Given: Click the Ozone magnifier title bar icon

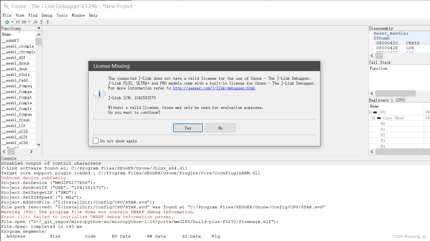Looking at the screenshot, I should pos(6,6).
